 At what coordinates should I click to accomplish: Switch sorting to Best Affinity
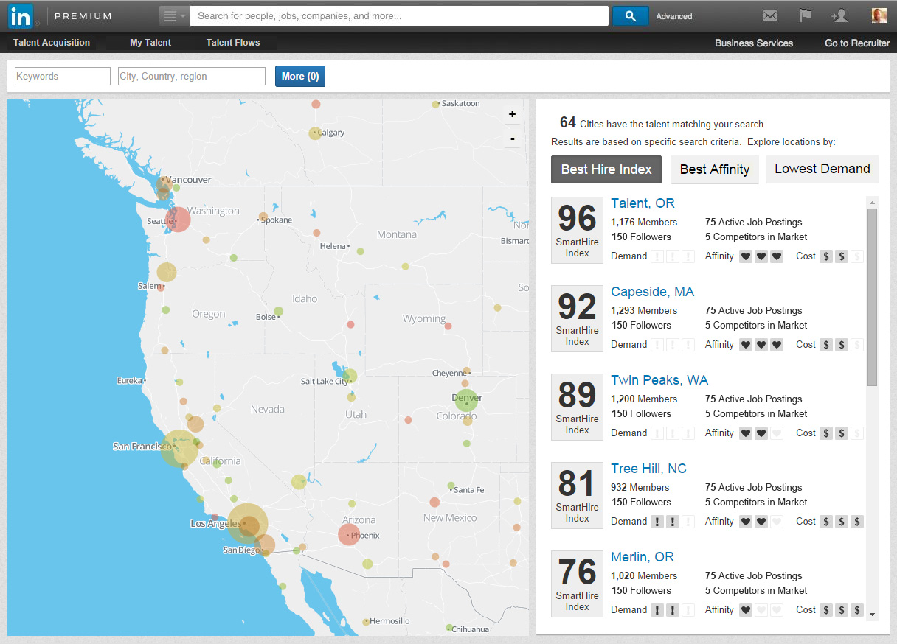point(714,169)
